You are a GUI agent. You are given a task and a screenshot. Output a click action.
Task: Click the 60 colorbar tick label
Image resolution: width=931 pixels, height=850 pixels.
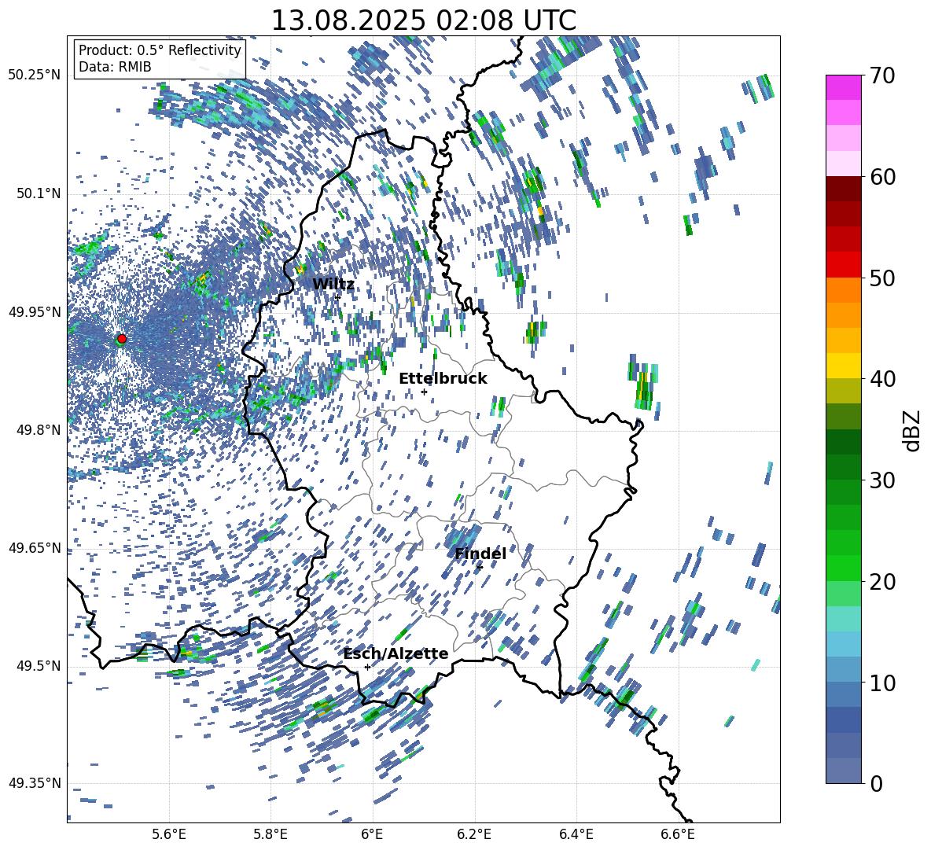[x=882, y=177]
